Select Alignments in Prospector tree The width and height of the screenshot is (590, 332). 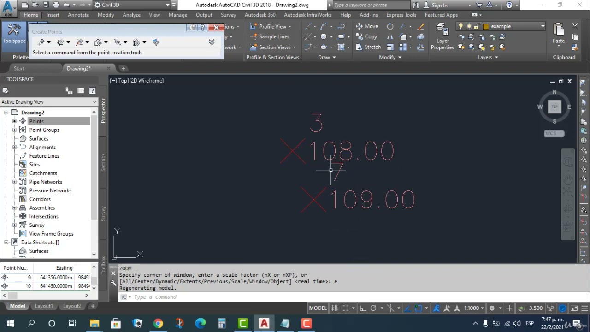(42, 147)
